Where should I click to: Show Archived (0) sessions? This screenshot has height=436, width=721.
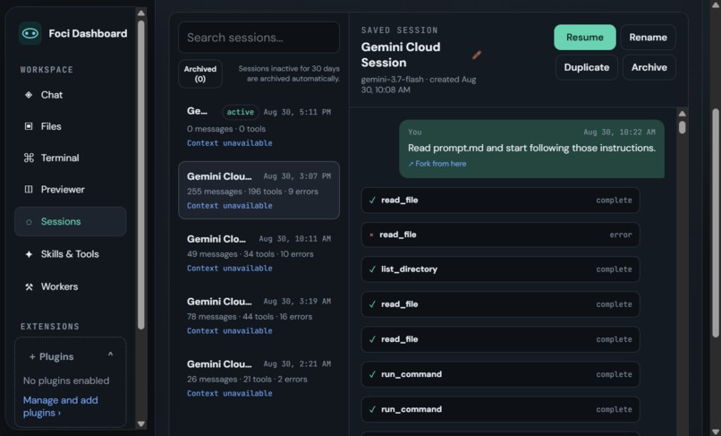200,73
